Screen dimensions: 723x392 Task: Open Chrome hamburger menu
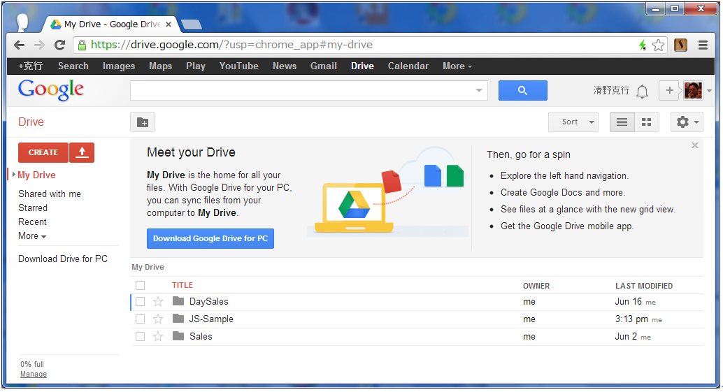tap(703, 45)
